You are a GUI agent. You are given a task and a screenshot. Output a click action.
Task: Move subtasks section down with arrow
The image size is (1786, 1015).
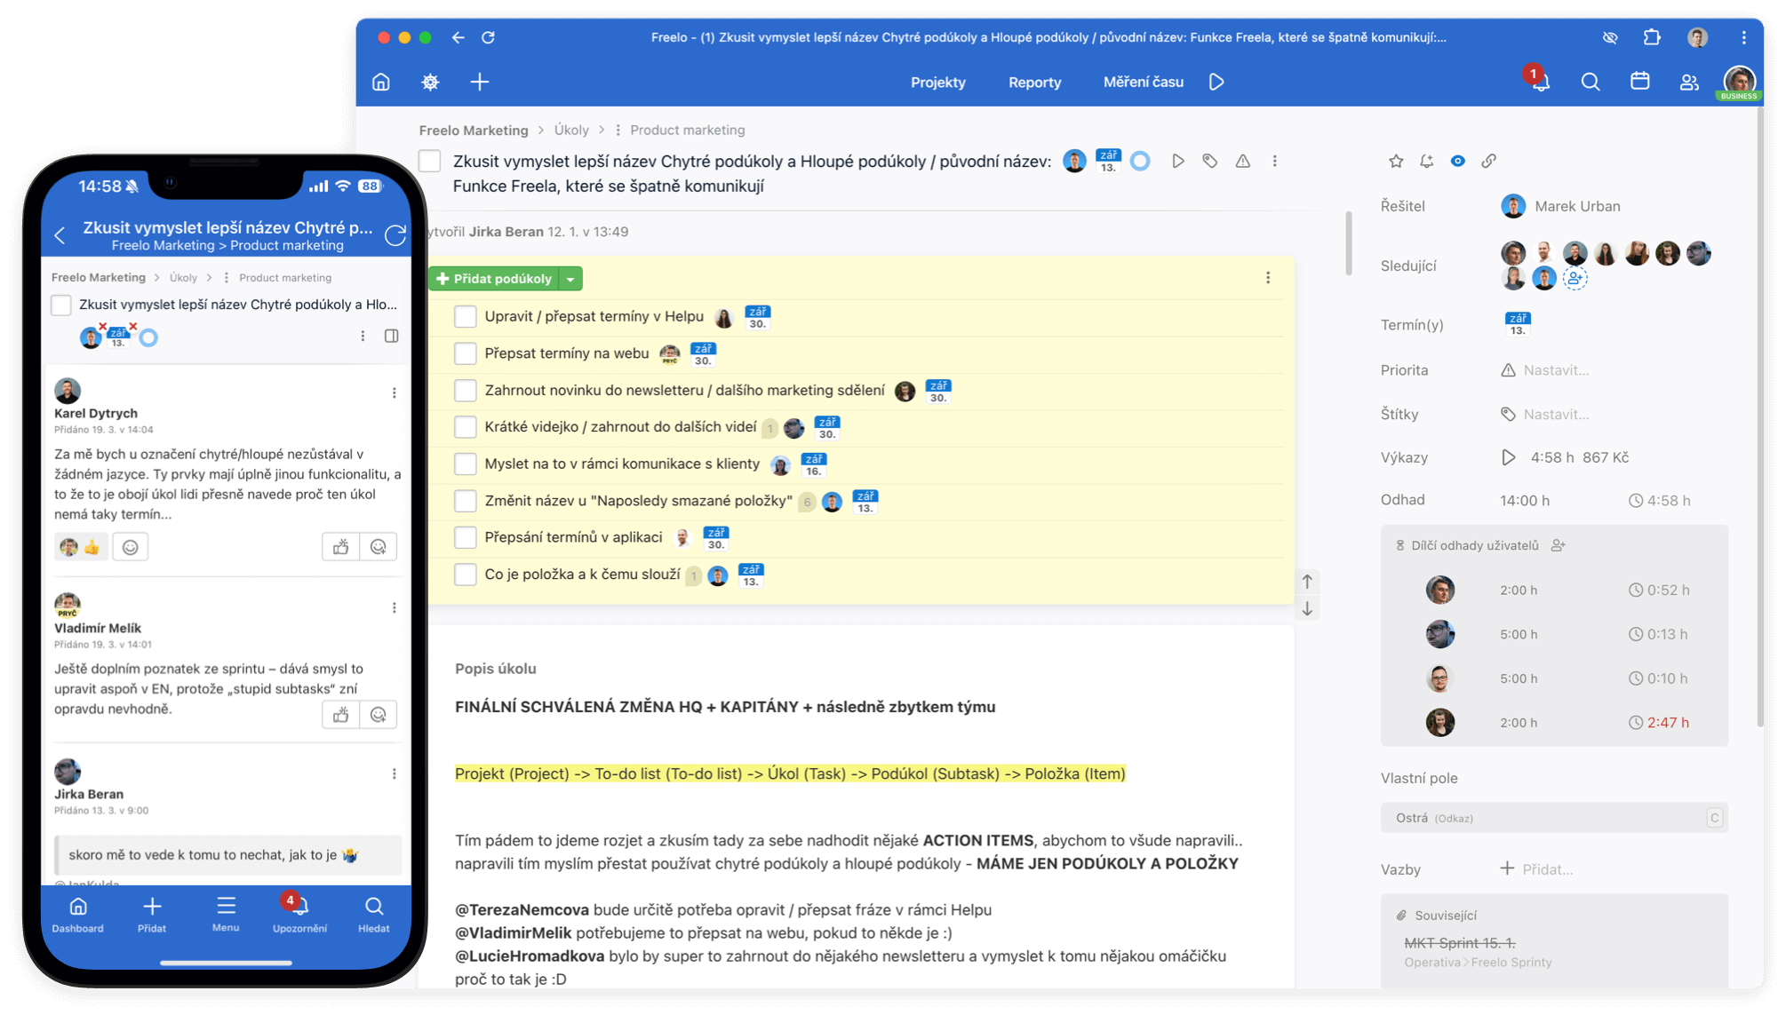pyautogui.click(x=1307, y=609)
